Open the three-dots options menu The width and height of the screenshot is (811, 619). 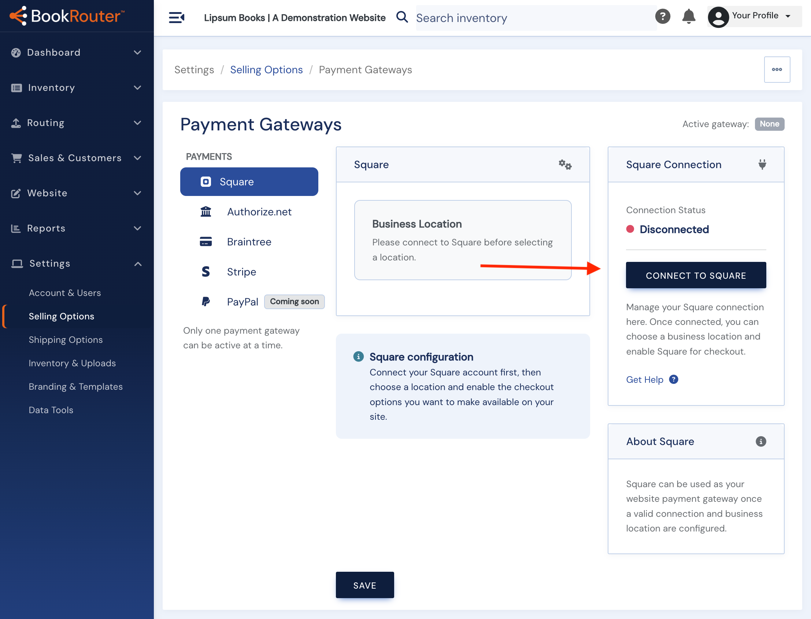tap(777, 69)
